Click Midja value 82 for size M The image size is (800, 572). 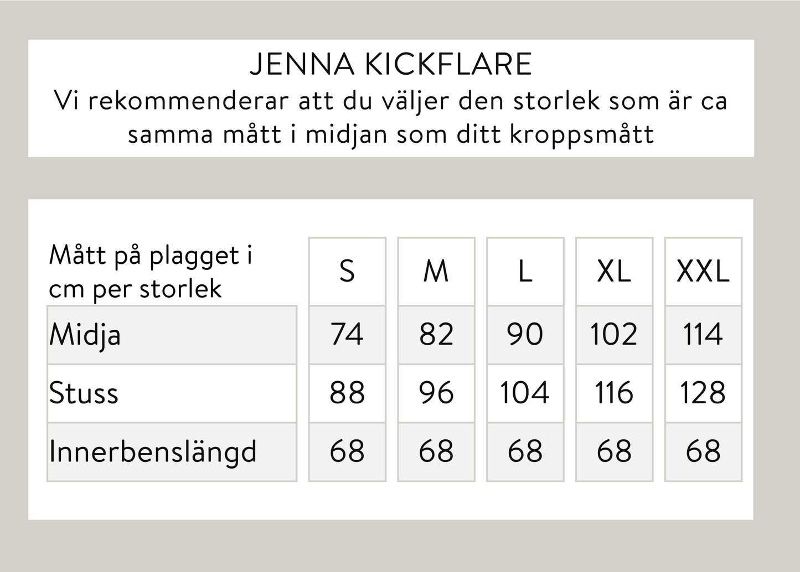click(x=436, y=335)
